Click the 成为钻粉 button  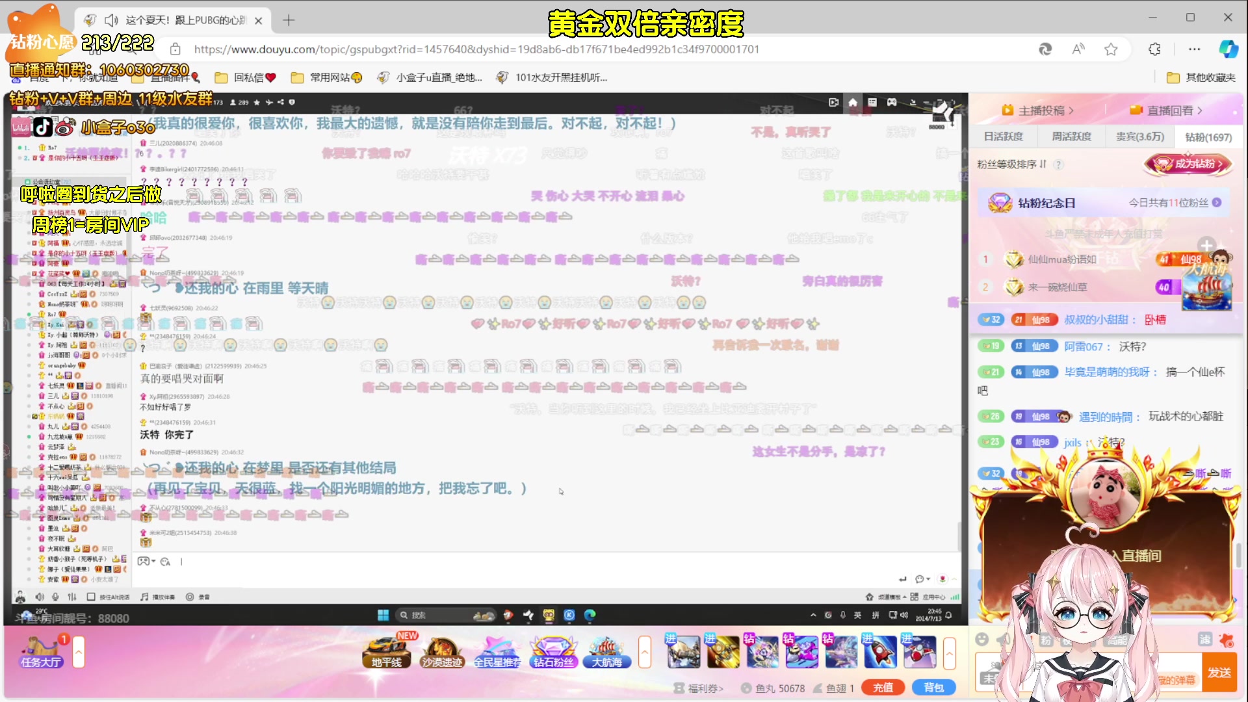pyautogui.click(x=1188, y=164)
